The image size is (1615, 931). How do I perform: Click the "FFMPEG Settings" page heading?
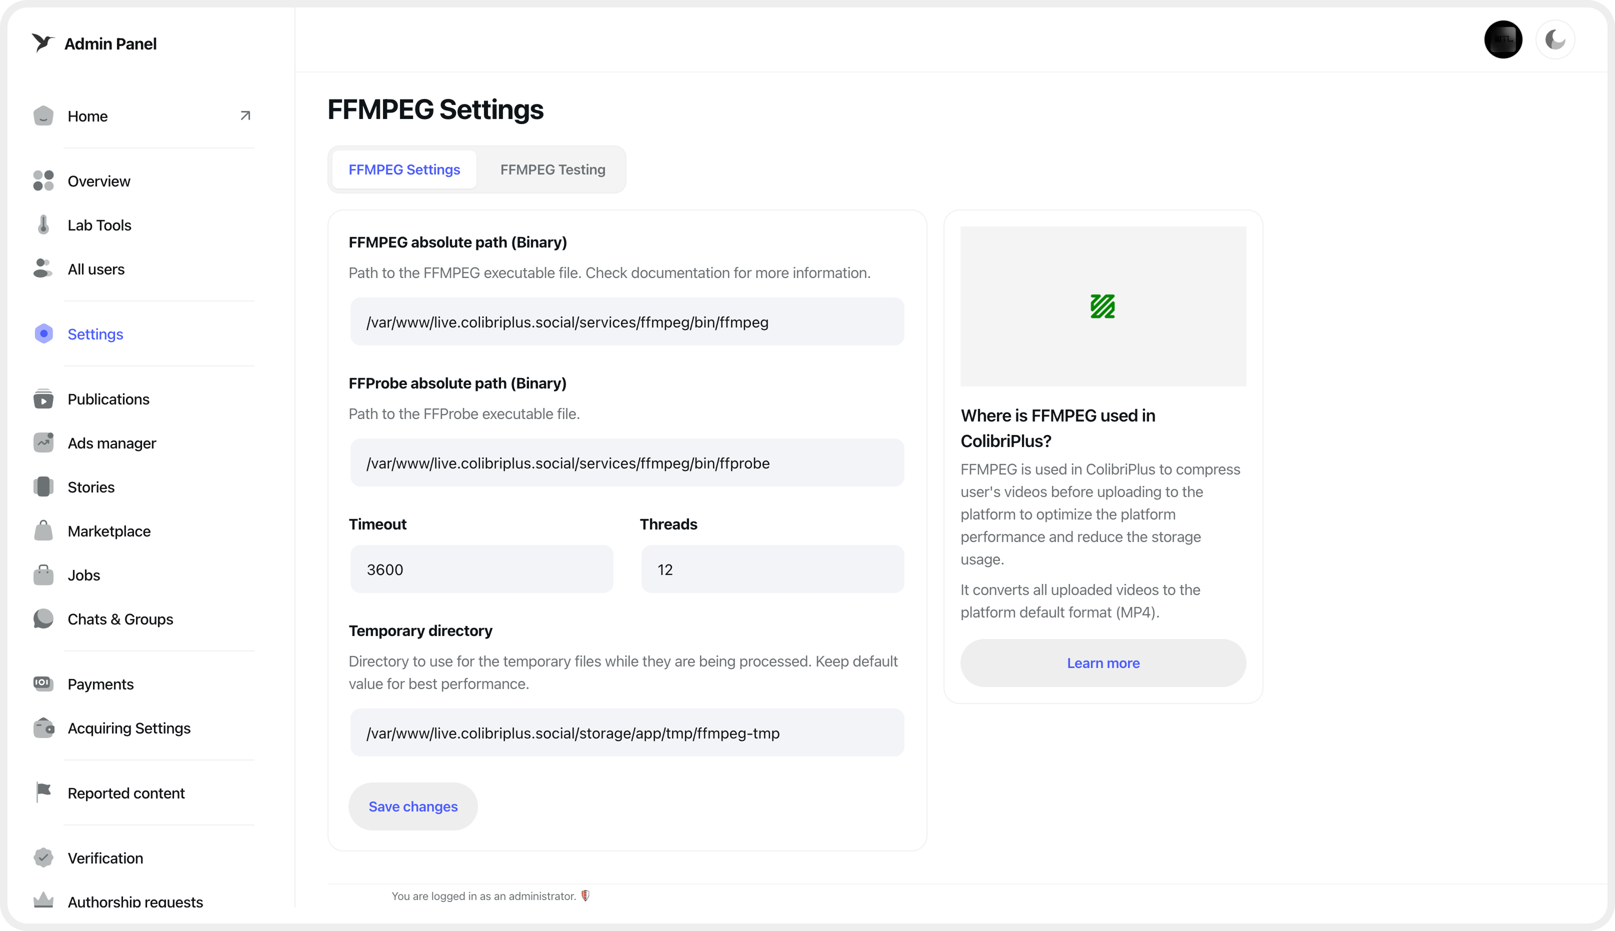tap(435, 109)
